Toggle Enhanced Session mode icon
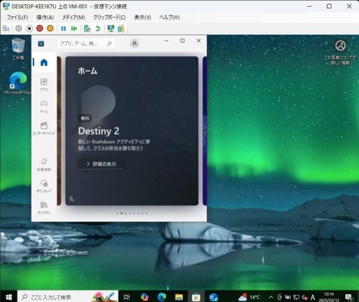Image resolution: width=359 pixels, height=302 pixels. [111, 28]
